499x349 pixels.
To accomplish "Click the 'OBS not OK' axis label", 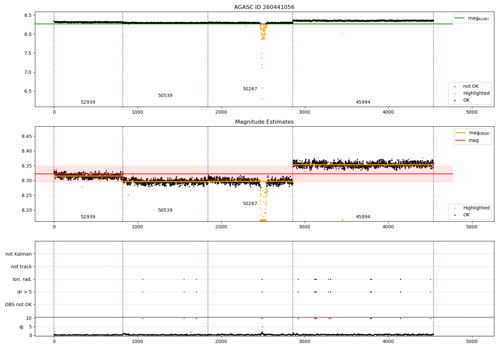I will pyautogui.click(x=18, y=304).
